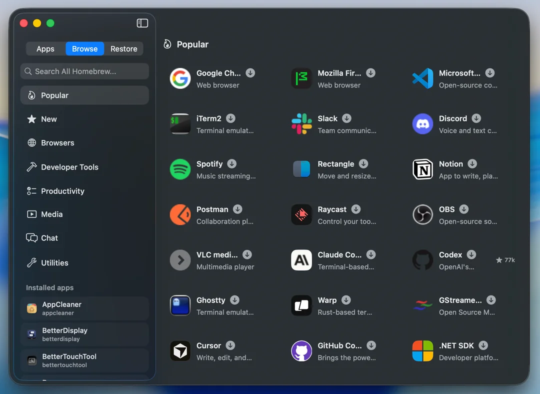Screen dimensions: 540x394
Task: Open the Productivity category
Action: point(84,191)
